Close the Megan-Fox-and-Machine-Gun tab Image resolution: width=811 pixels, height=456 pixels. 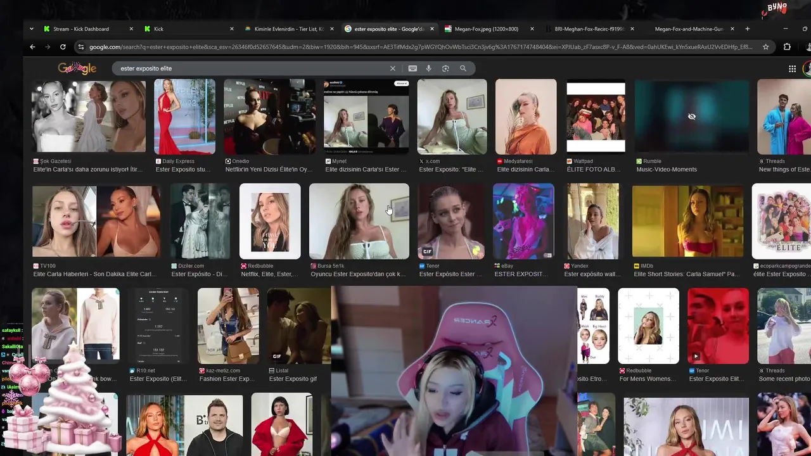732,28
